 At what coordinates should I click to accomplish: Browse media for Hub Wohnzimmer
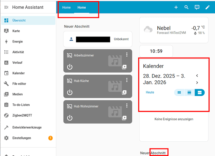coord(124,118)
